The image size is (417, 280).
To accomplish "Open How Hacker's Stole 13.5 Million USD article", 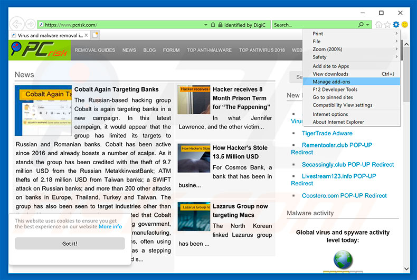I will click(x=240, y=152).
